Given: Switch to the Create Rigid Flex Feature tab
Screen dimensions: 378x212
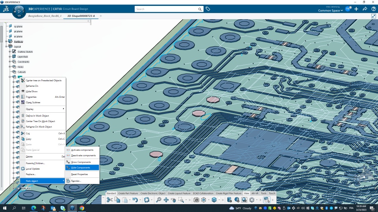Looking at the screenshot, I should [x=228, y=193].
